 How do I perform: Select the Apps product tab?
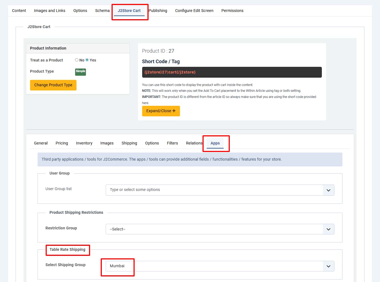215,143
